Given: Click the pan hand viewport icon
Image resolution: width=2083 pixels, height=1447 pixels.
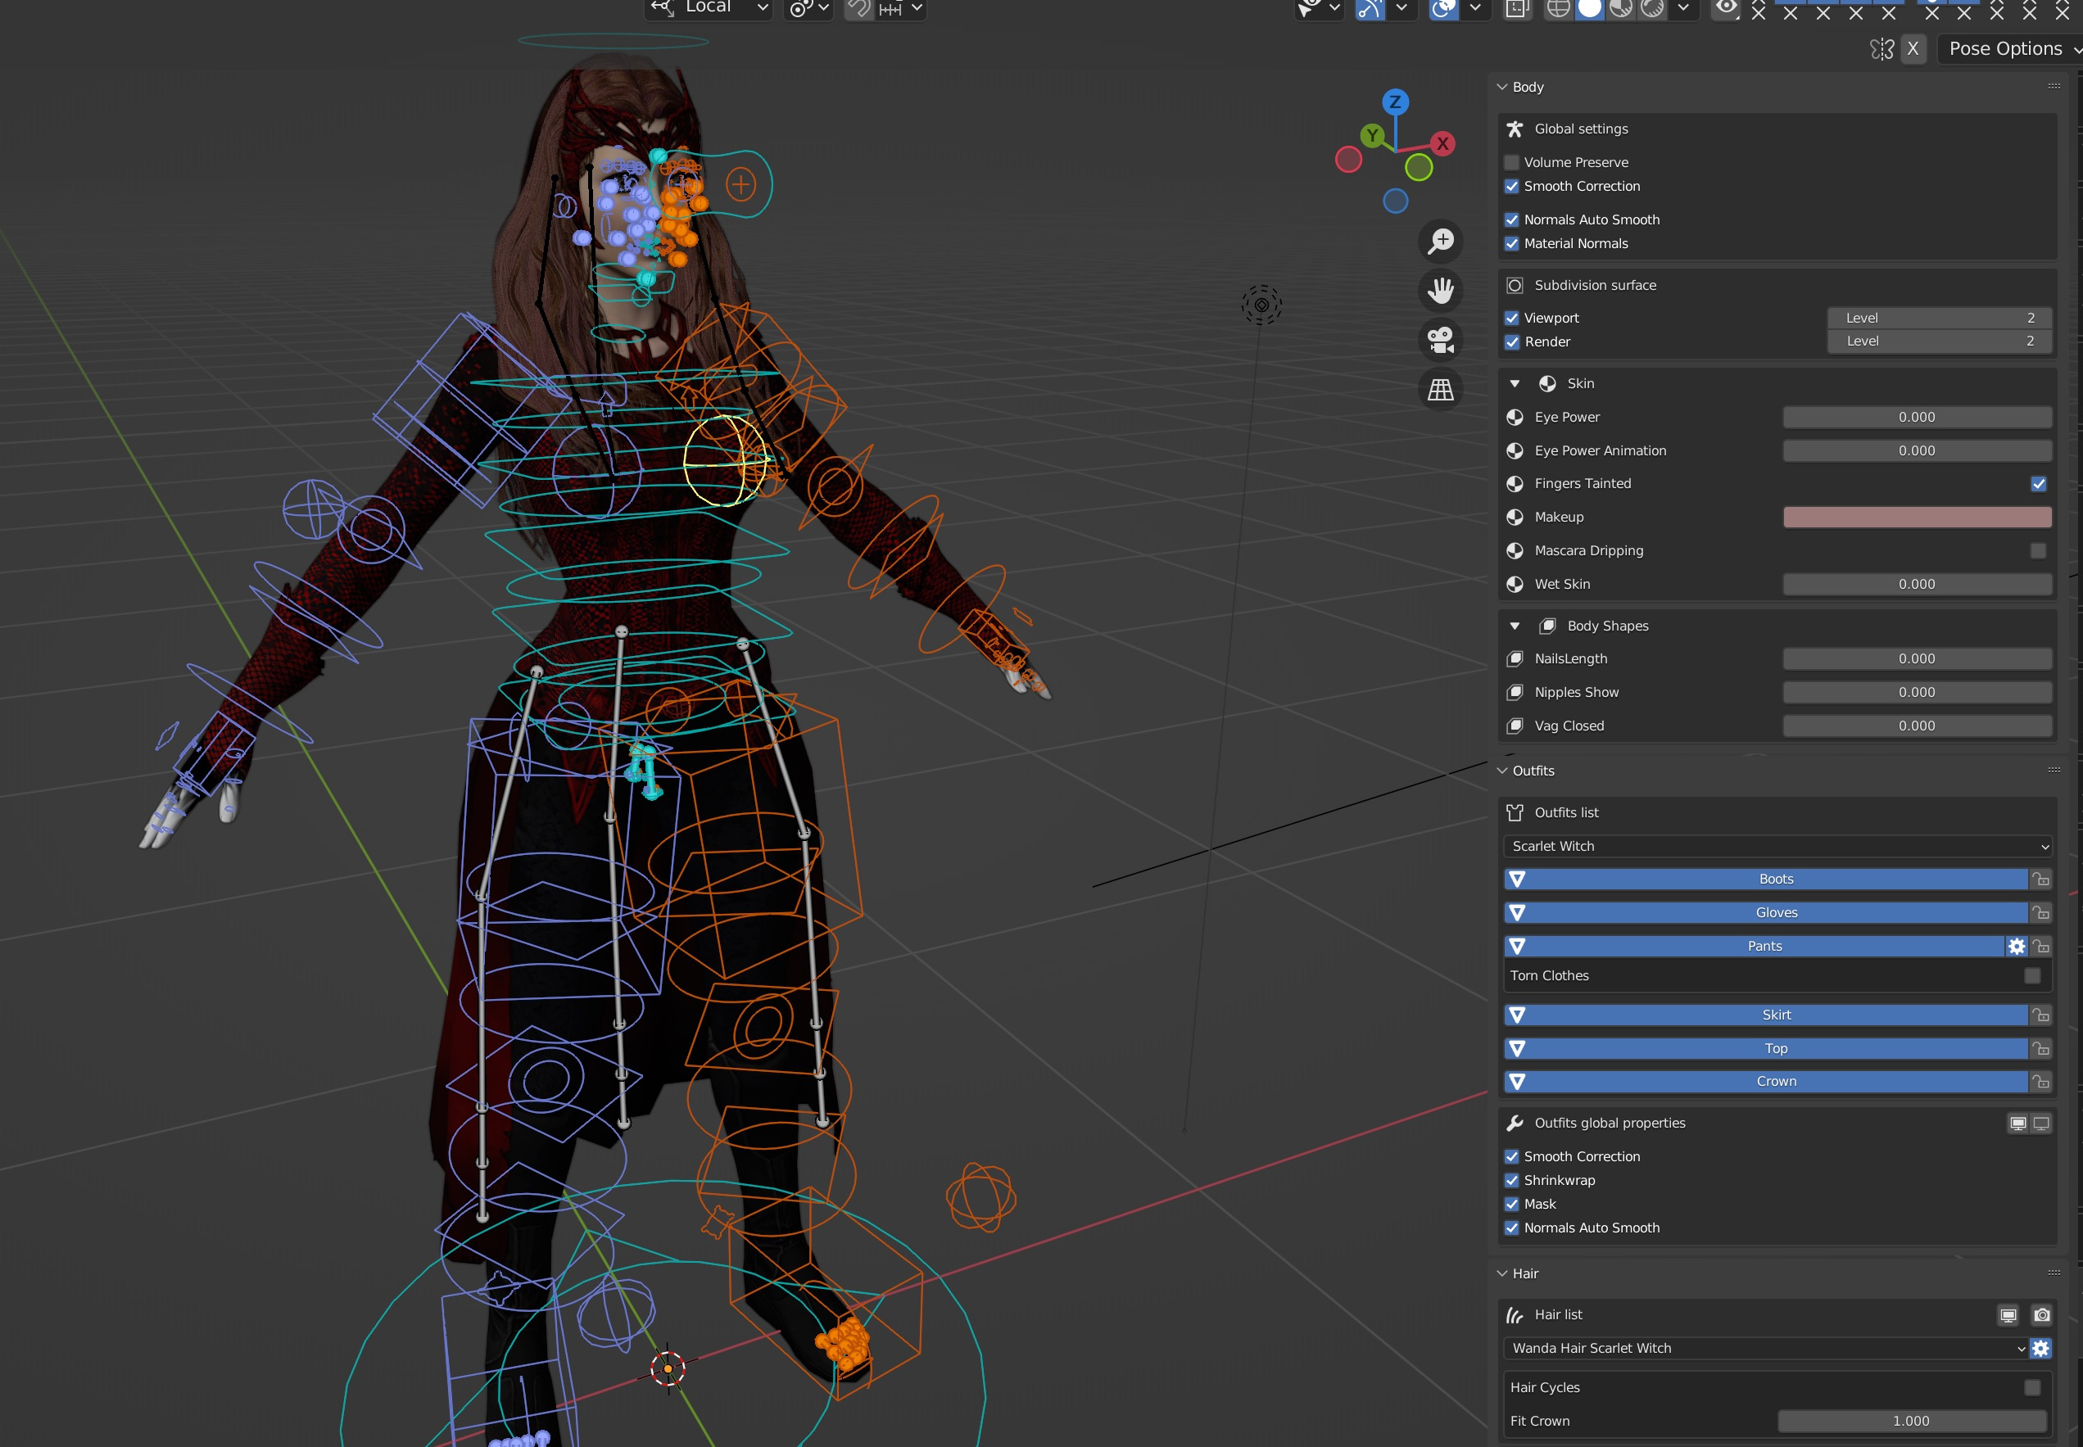Looking at the screenshot, I should coord(1440,291).
